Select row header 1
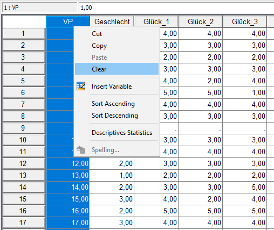274x230 pixels. (24, 33)
